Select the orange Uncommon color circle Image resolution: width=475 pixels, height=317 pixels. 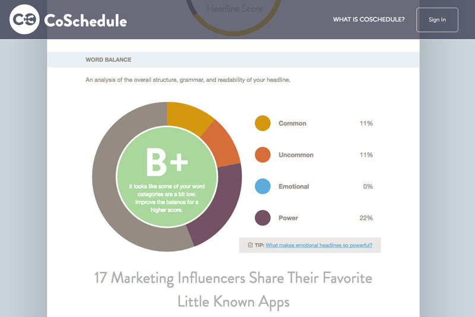(262, 155)
